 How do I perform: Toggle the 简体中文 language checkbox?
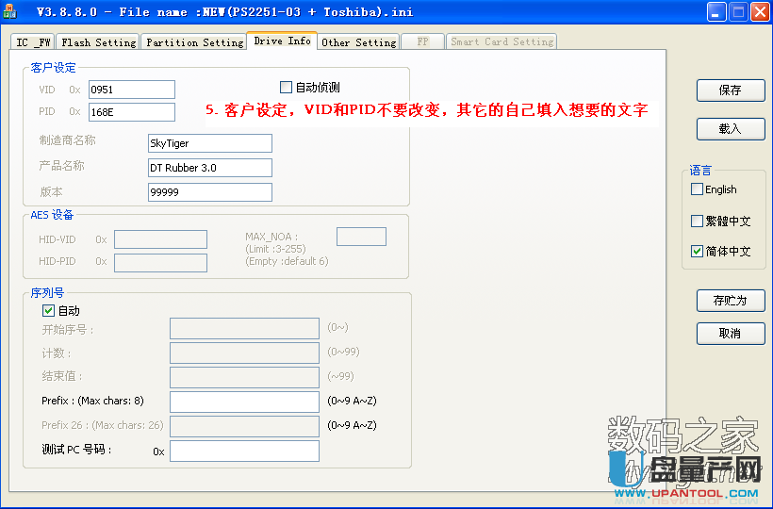[x=698, y=252]
